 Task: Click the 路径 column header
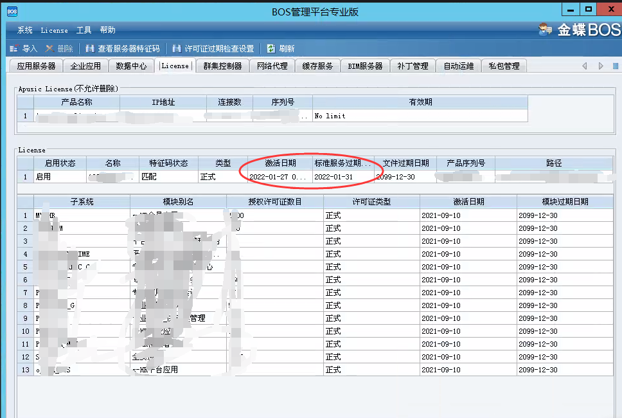(x=554, y=163)
